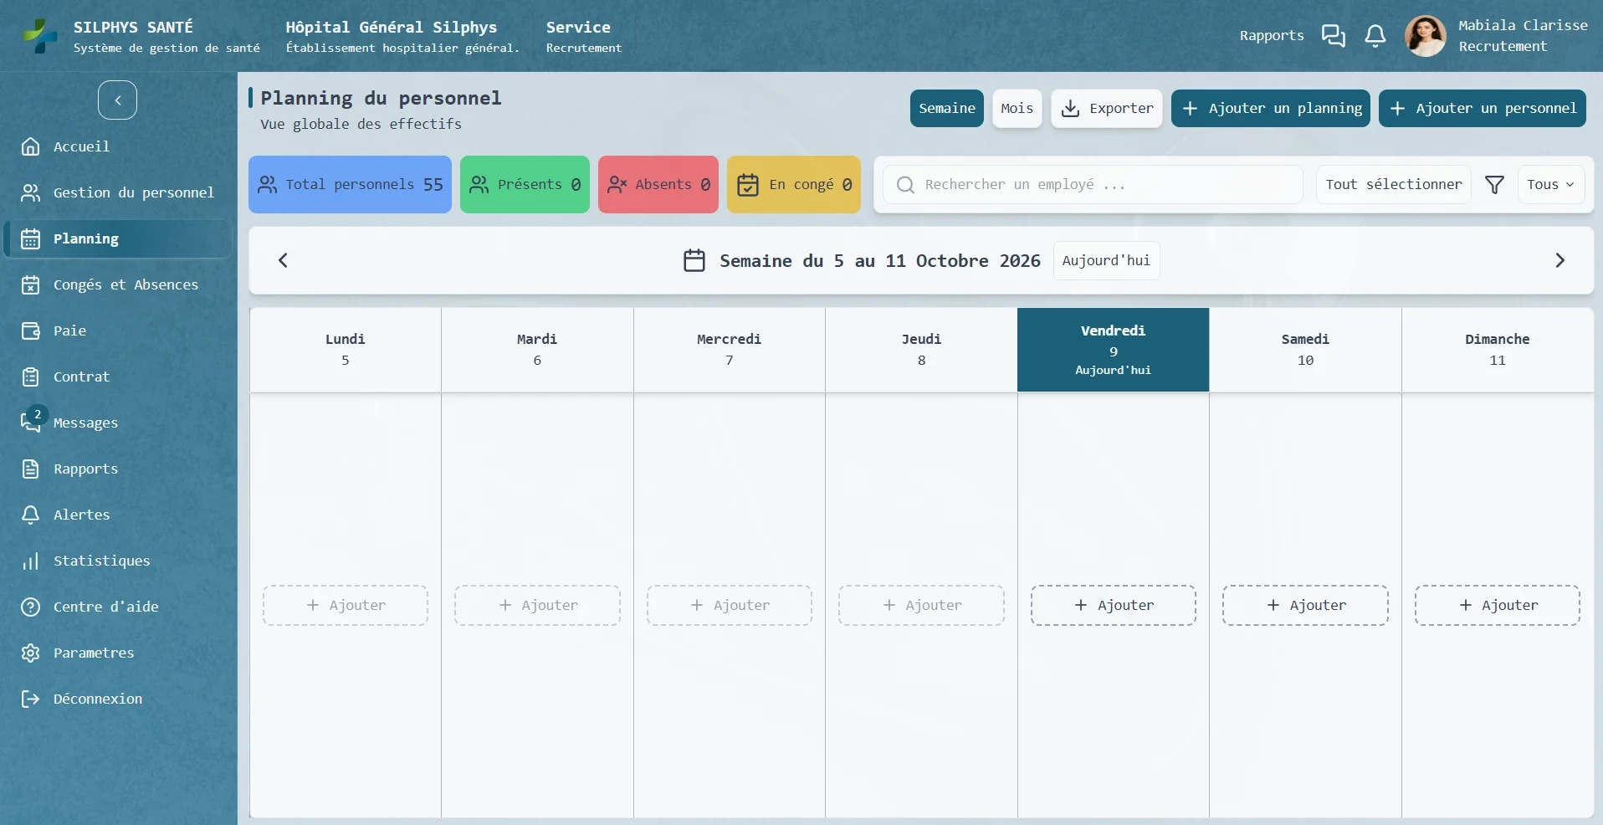Open Accueil in the sidebar
Screen dimensions: 1603x825
pos(117,146)
